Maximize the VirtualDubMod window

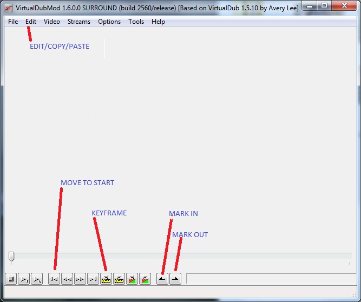tap(324, 6)
